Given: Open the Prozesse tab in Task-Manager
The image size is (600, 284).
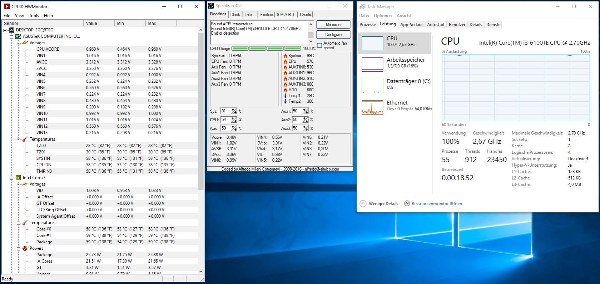Looking at the screenshot, I should 368,25.
